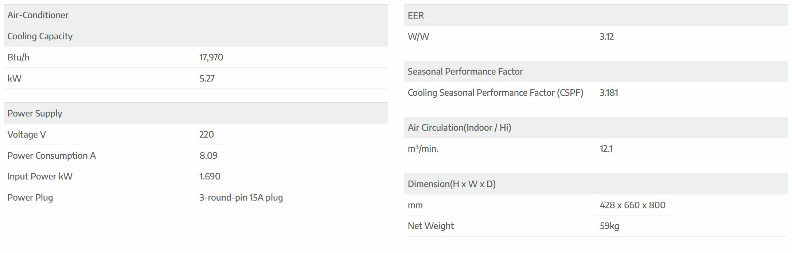Screen dimensions: 792x253
Task: Select the CSPF value 3.181
Action: [609, 93]
